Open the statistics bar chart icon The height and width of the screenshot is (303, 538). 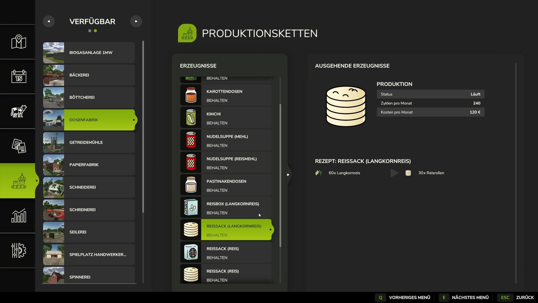[18, 215]
